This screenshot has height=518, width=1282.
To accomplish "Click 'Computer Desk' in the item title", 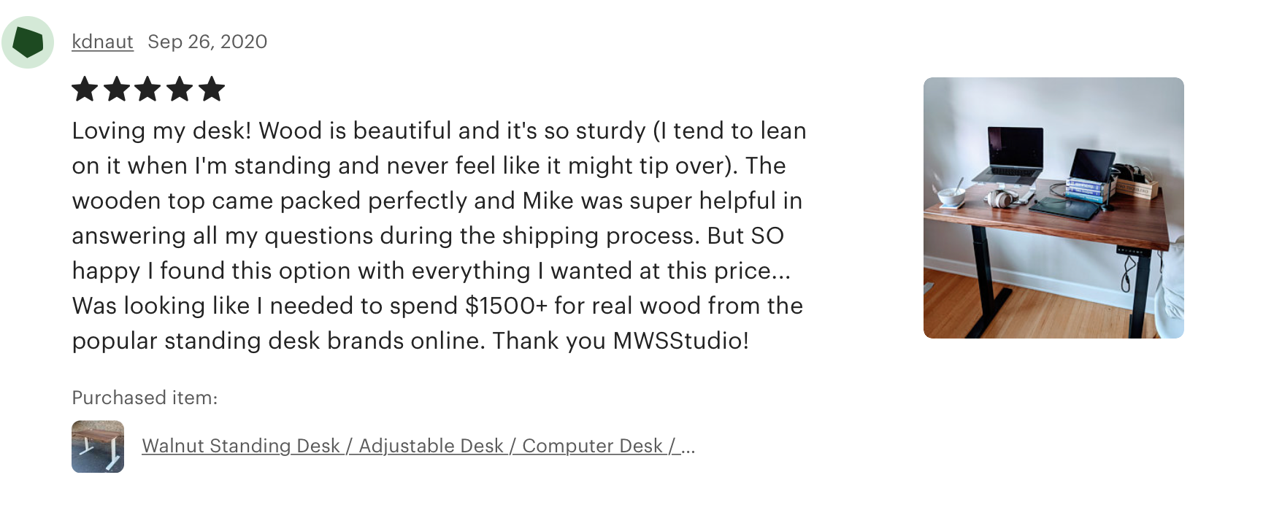I will tap(592, 446).
